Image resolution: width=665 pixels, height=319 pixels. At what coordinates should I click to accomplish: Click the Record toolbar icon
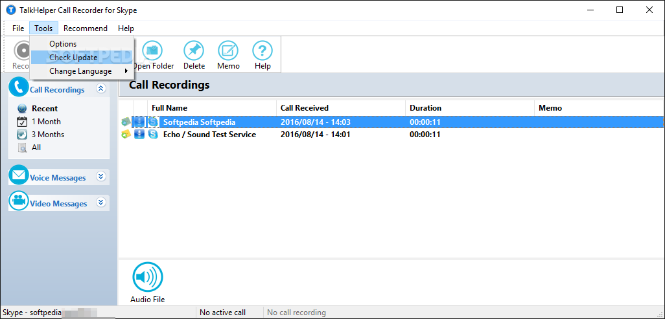(22, 51)
